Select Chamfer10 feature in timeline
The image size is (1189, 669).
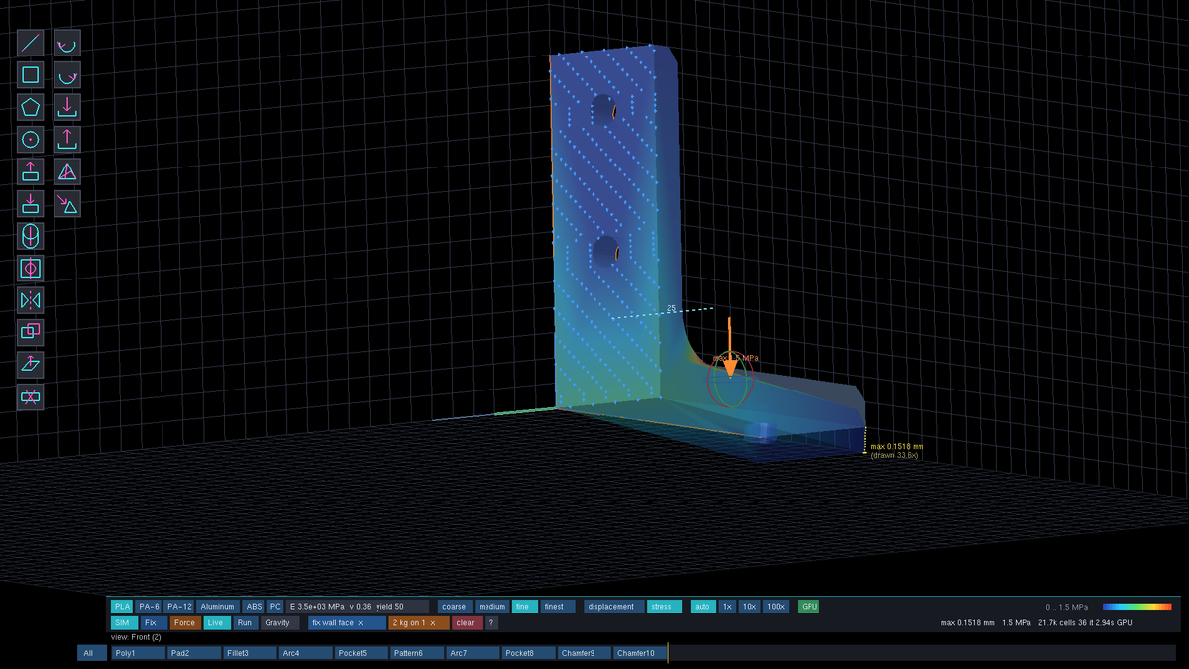(x=639, y=653)
